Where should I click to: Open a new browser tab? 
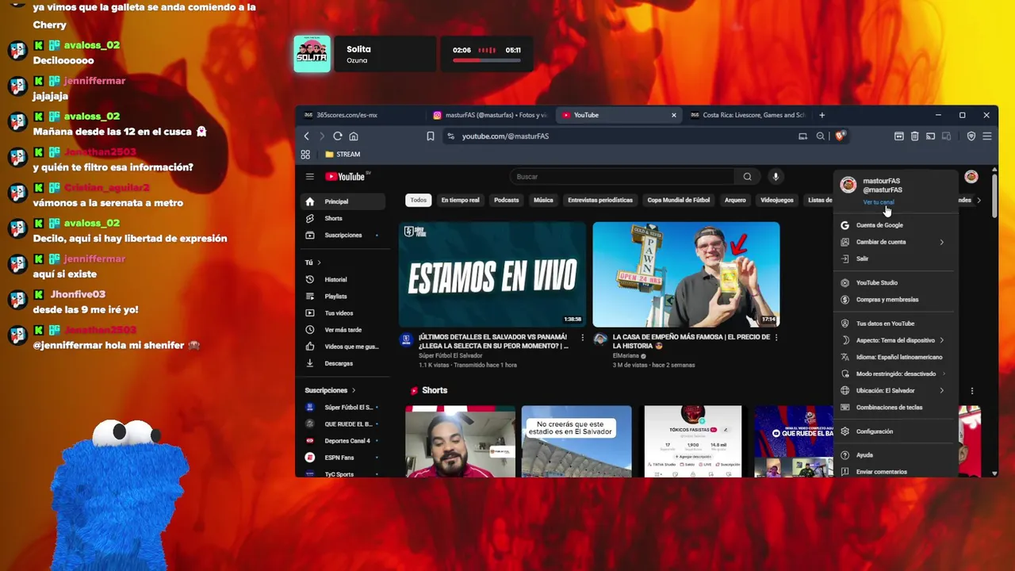(822, 115)
